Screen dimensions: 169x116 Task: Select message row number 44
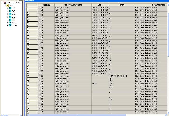point(32,99)
